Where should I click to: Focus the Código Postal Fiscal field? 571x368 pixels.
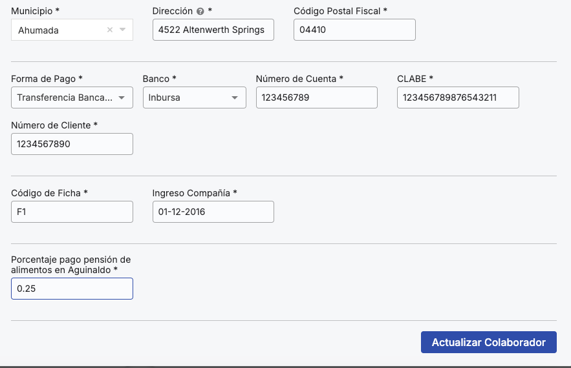point(354,30)
